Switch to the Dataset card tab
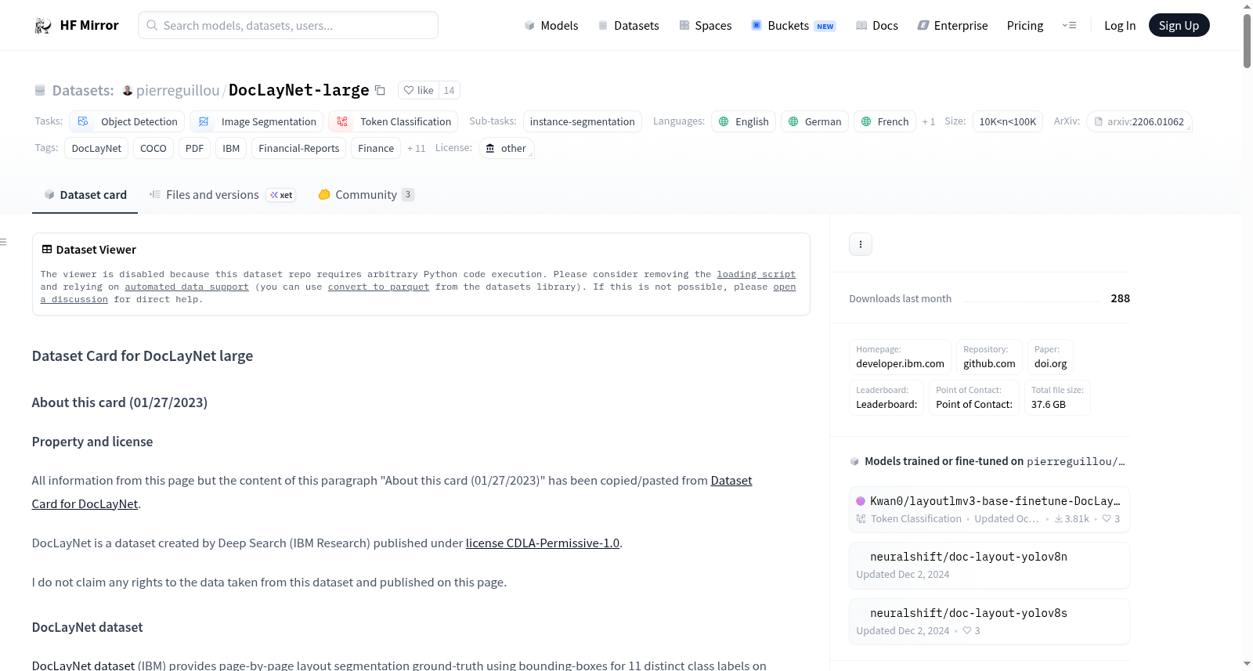 tap(85, 195)
